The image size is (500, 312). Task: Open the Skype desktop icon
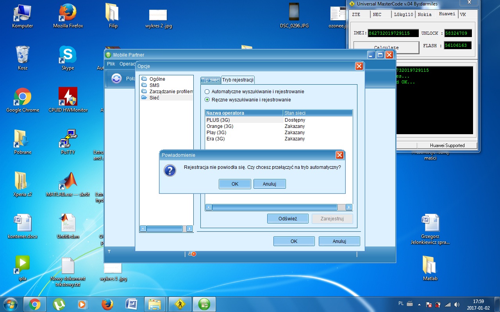click(x=68, y=58)
